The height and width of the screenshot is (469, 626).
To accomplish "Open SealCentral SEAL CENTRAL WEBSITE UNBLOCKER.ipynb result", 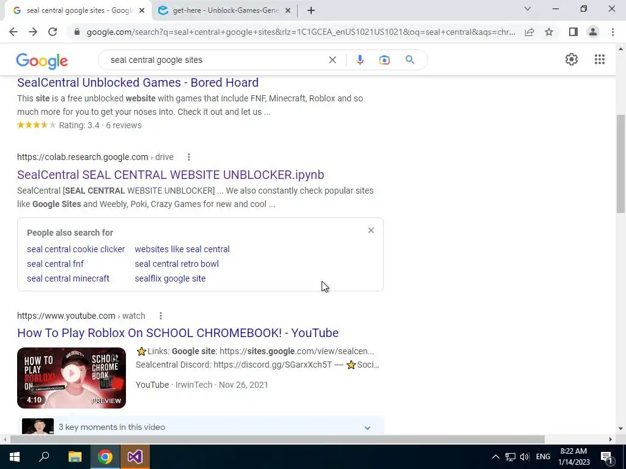I will 171,175.
